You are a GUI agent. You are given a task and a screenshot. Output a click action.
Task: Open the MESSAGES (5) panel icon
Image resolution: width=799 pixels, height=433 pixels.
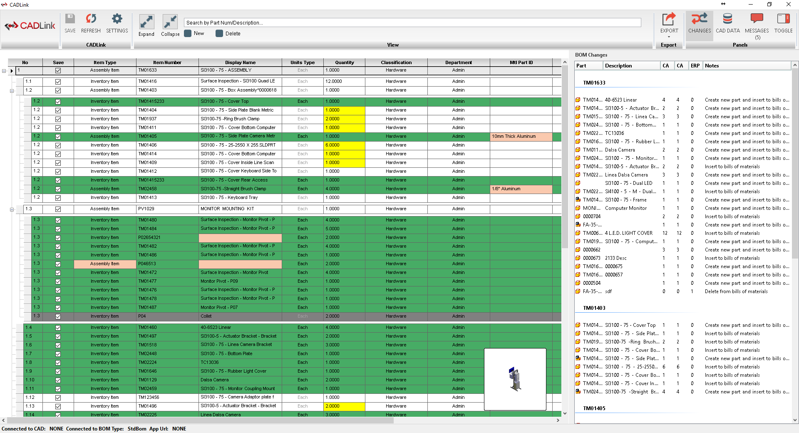pos(757,19)
